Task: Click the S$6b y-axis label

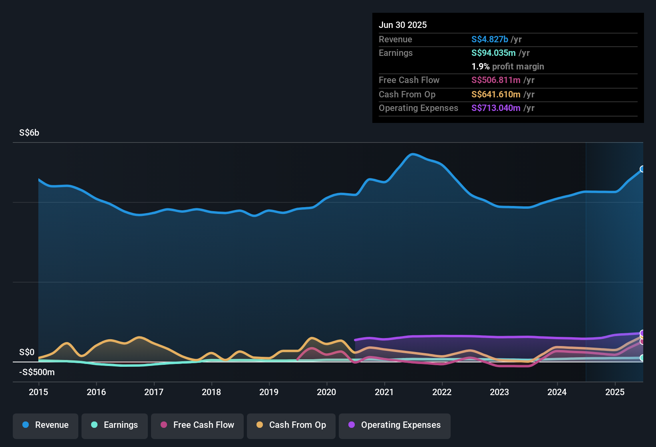Action: 29,133
